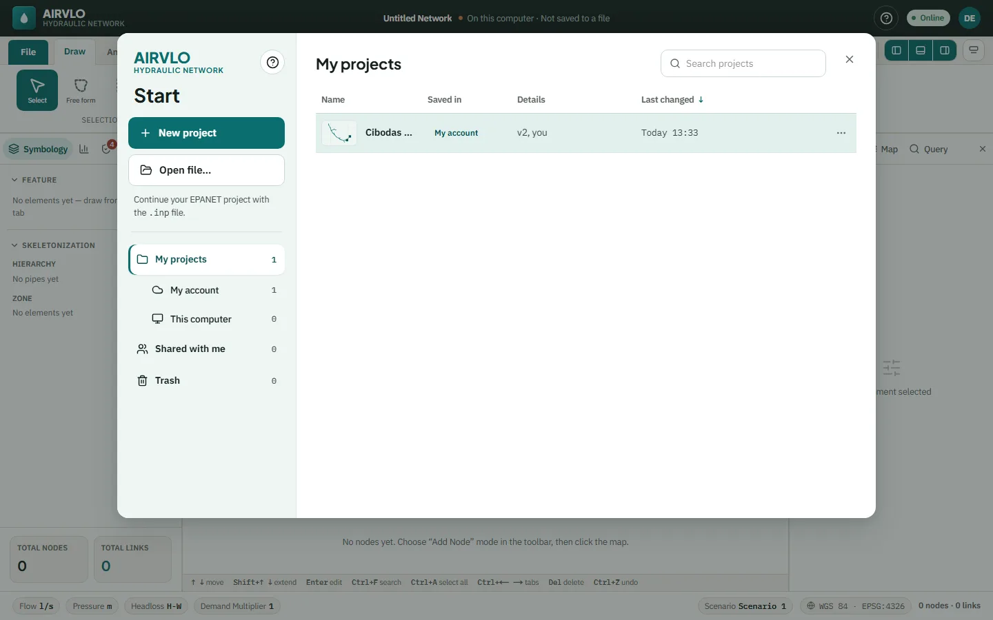Select My account folder in sidebar

coord(214,290)
